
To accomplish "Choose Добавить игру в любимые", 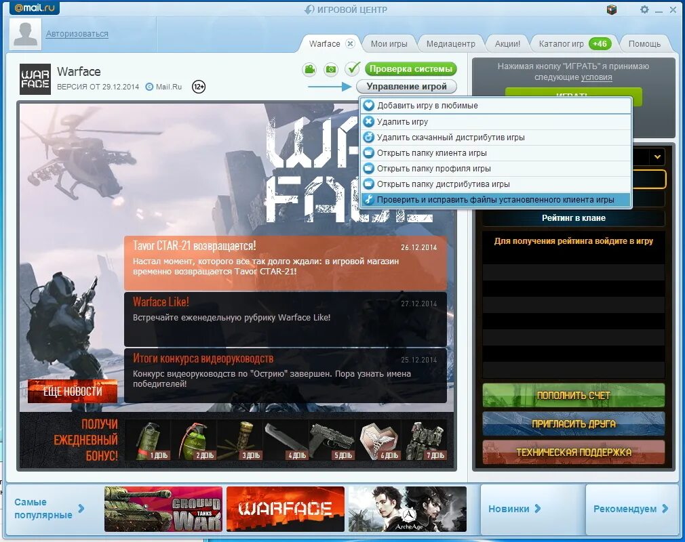I will pyautogui.click(x=496, y=106).
